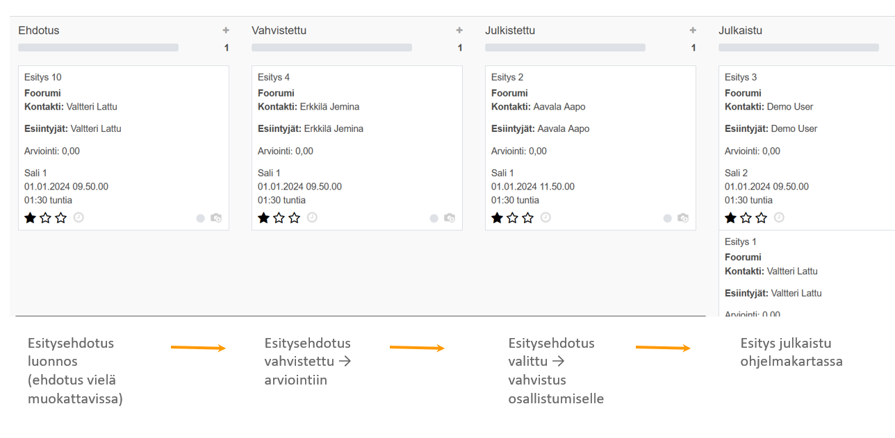Click the Ehdotus column progress bar
The image size is (895, 438).
coord(98,48)
